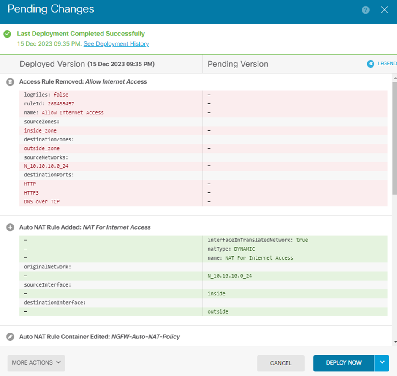Click N_10.10.10.0_24 under sourceNetworks

pyautogui.click(x=46, y=166)
